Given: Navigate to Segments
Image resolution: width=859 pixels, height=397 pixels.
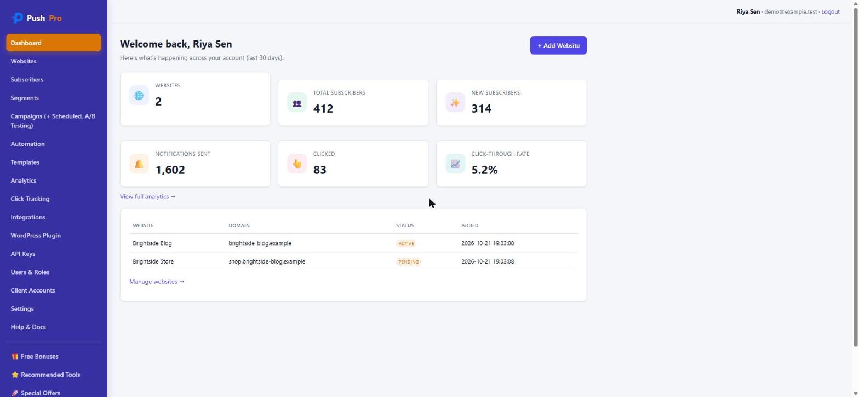Looking at the screenshot, I should coord(54,98).
